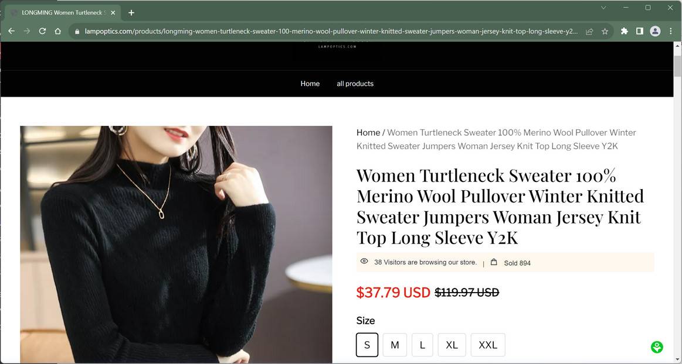The image size is (682, 364).
Task: Choose size M
Action: (x=395, y=345)
